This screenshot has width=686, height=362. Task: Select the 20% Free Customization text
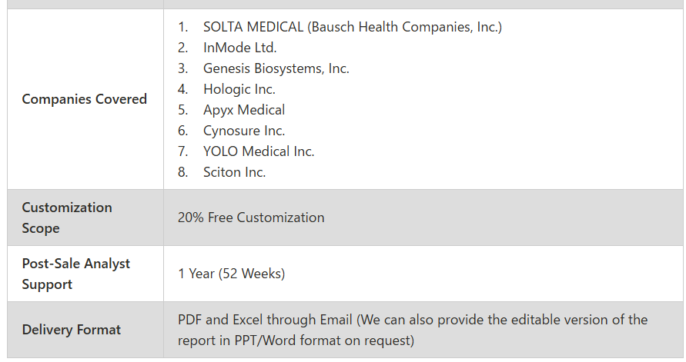point(251,218)
